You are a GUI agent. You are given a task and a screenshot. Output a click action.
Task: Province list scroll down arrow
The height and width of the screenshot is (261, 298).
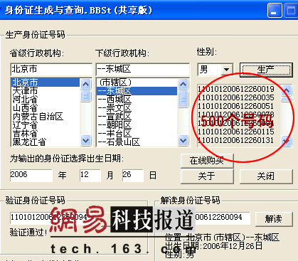(85, 141)
